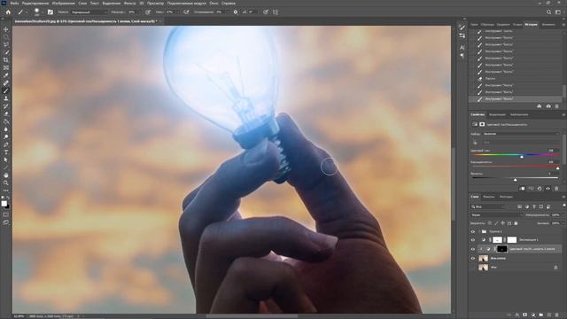Select the Eraser tool
The width and height of the screenshot is (567, 319).
[6, 114]
